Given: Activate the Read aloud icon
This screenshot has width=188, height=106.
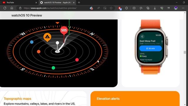Looking at the screenshot, I should [99, 8].
